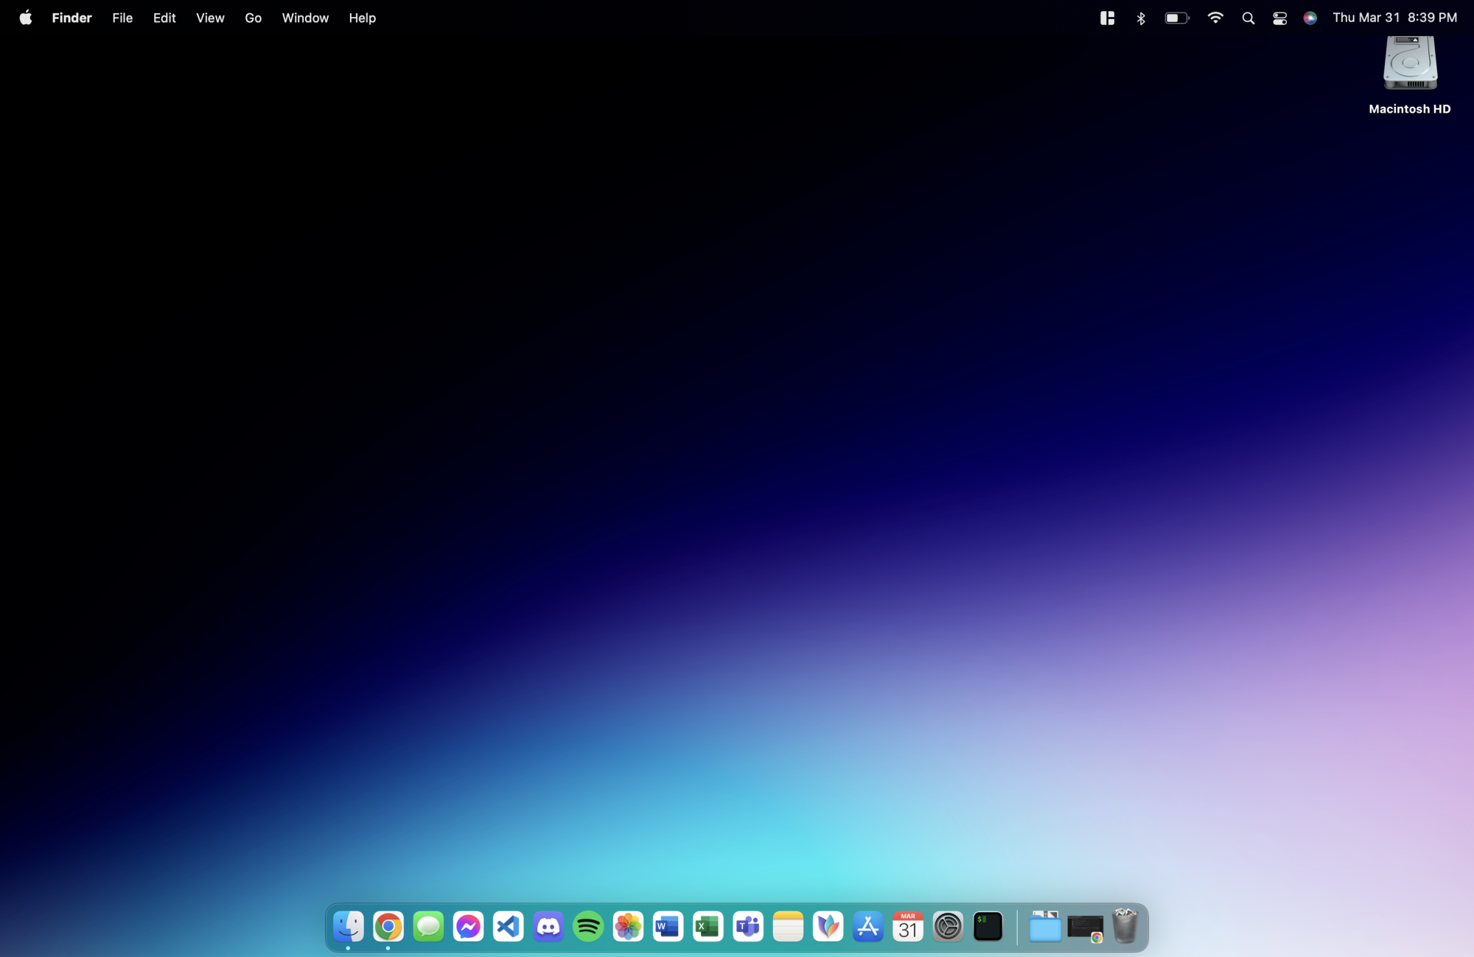Screen dimensions: 1474x957
Task: Toggle the Bluetooth menu bar icon
Action: [x=1141, y=18]
